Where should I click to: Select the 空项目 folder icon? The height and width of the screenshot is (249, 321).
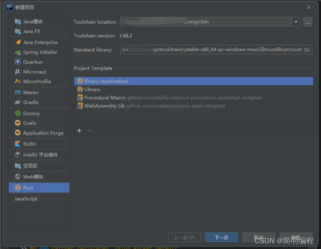coord(18,166)
